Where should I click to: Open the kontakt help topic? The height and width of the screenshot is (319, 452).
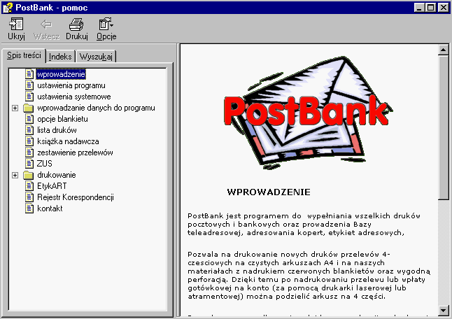click(x=50, y=208)
